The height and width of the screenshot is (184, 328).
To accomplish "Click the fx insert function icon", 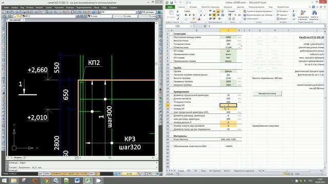I will pos(204,26).
